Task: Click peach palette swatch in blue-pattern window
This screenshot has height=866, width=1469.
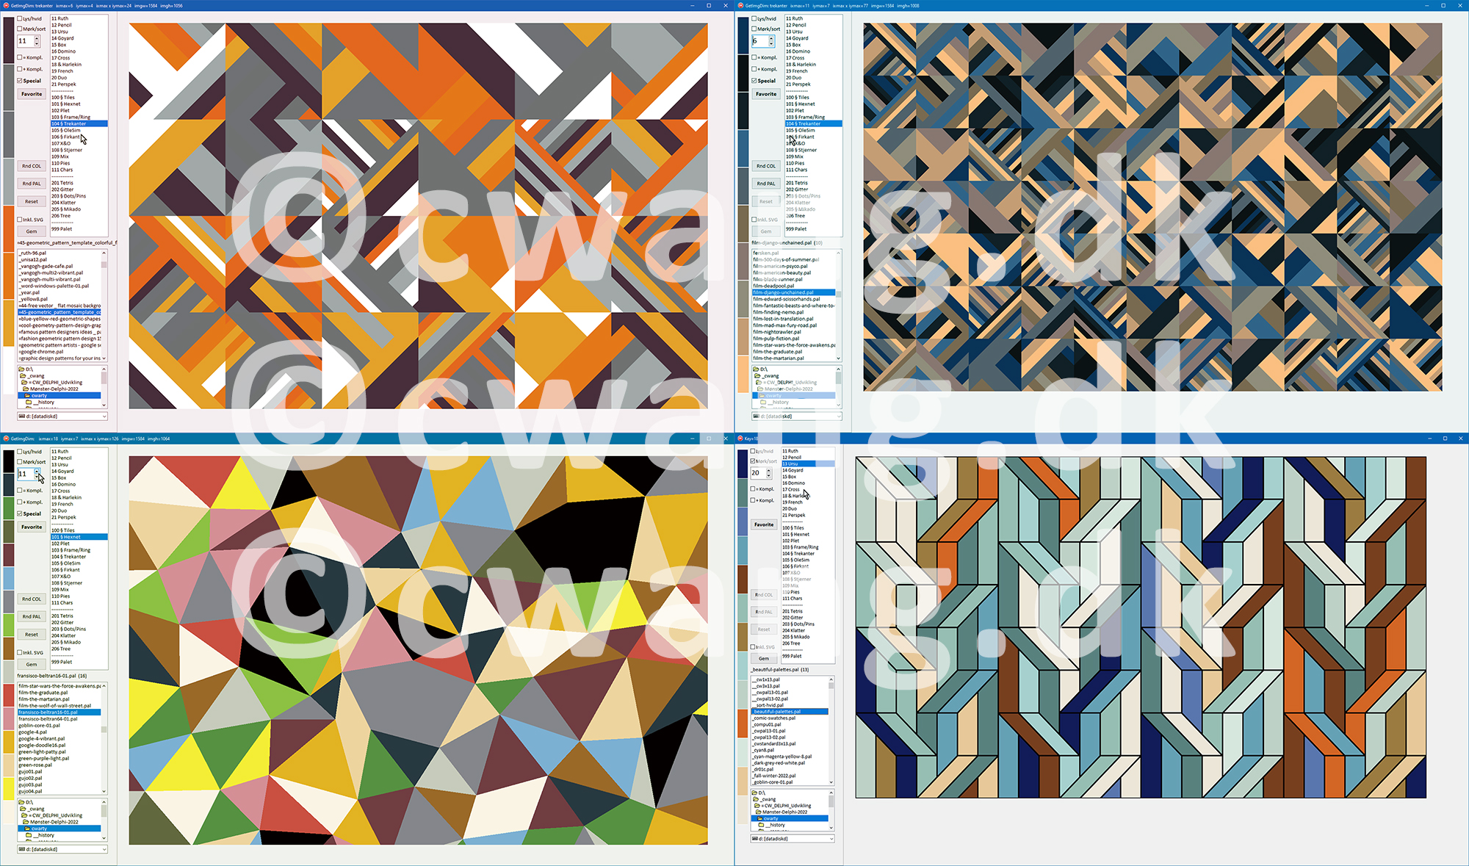Action: coord(743,374)
